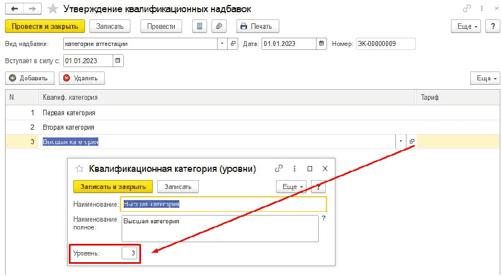Select the Вторая категория row
The width and height of the screenshot is (502, 276).
(x=253, y=127)
